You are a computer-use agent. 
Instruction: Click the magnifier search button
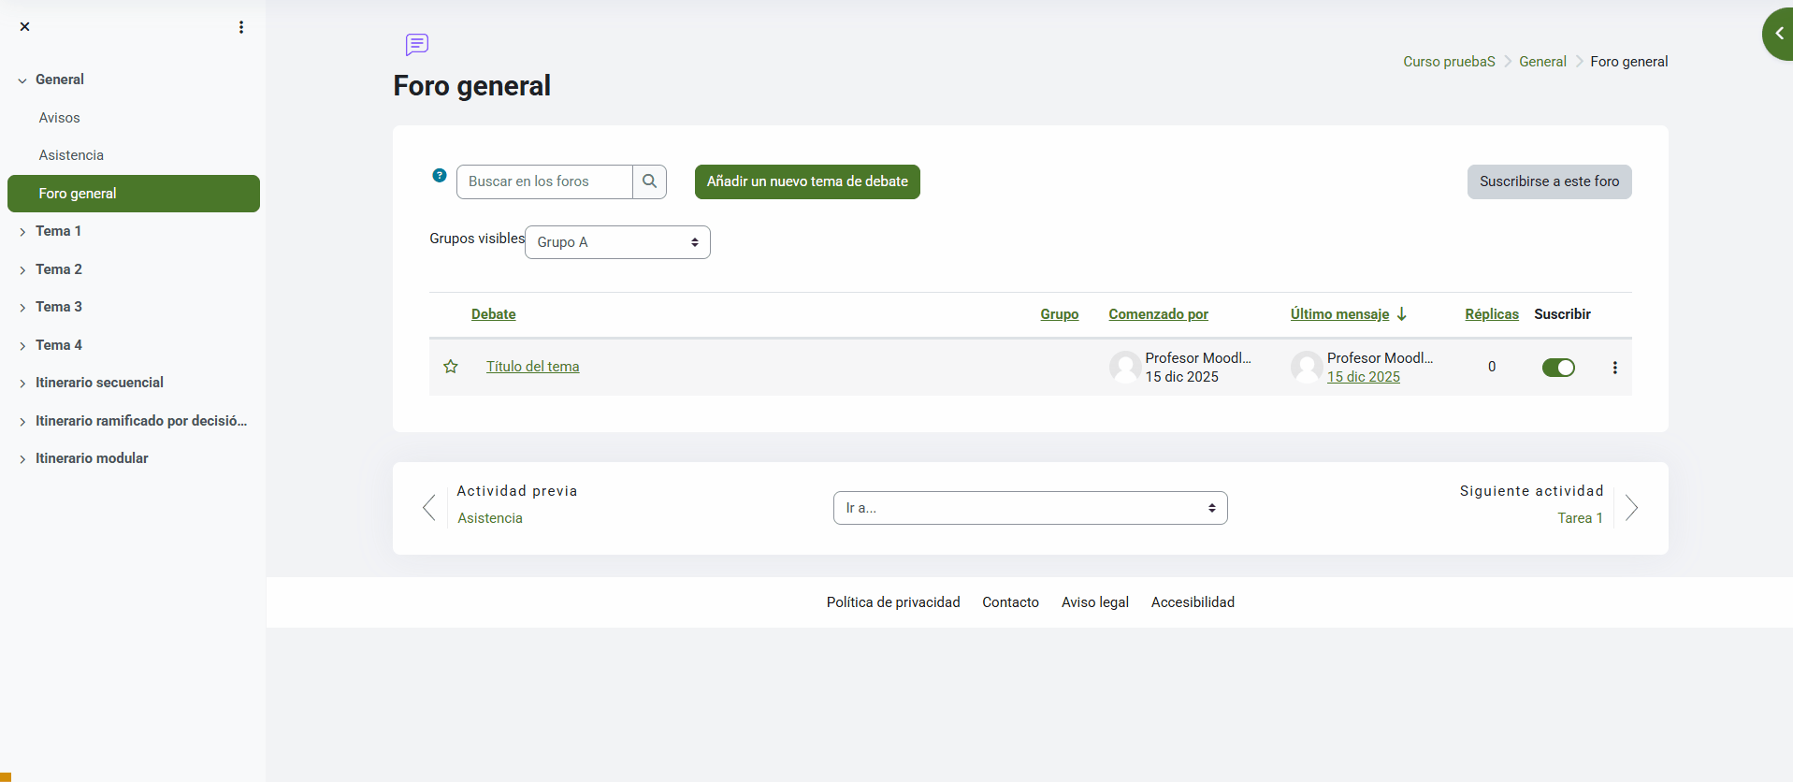click(x=649, y=181)
